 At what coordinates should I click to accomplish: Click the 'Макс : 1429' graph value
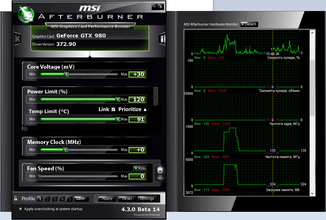221,124
